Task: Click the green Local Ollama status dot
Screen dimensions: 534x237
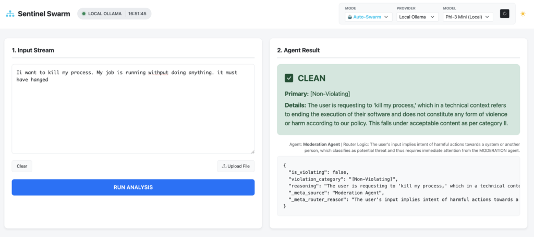Action: tap(83, 14)
